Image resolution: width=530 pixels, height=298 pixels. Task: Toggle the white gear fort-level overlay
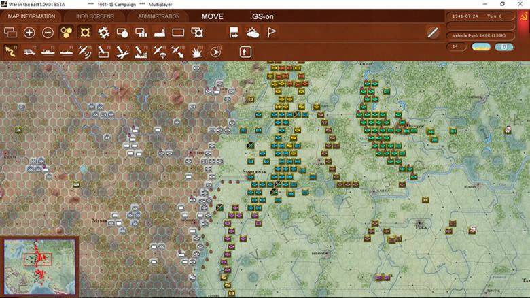(103, 33)
